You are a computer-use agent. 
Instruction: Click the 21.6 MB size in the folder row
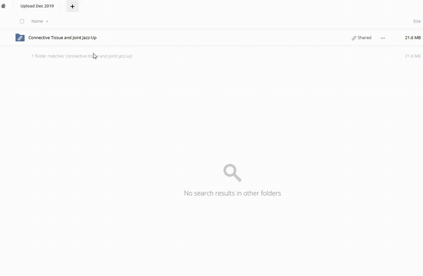413,38
